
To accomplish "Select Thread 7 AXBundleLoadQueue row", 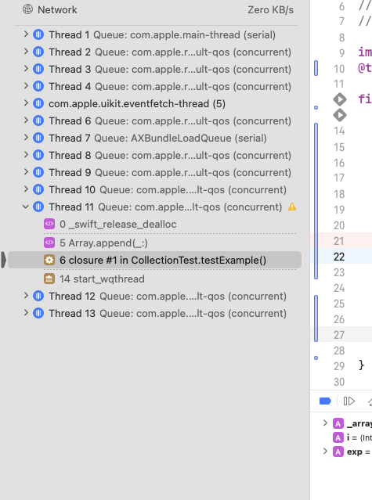I will point(157,138).
